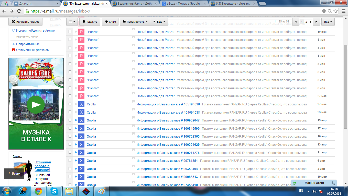This screenshot has width=348, height=196.
Task: Show Отмеченные флажком messages
Action: point(33,50)
